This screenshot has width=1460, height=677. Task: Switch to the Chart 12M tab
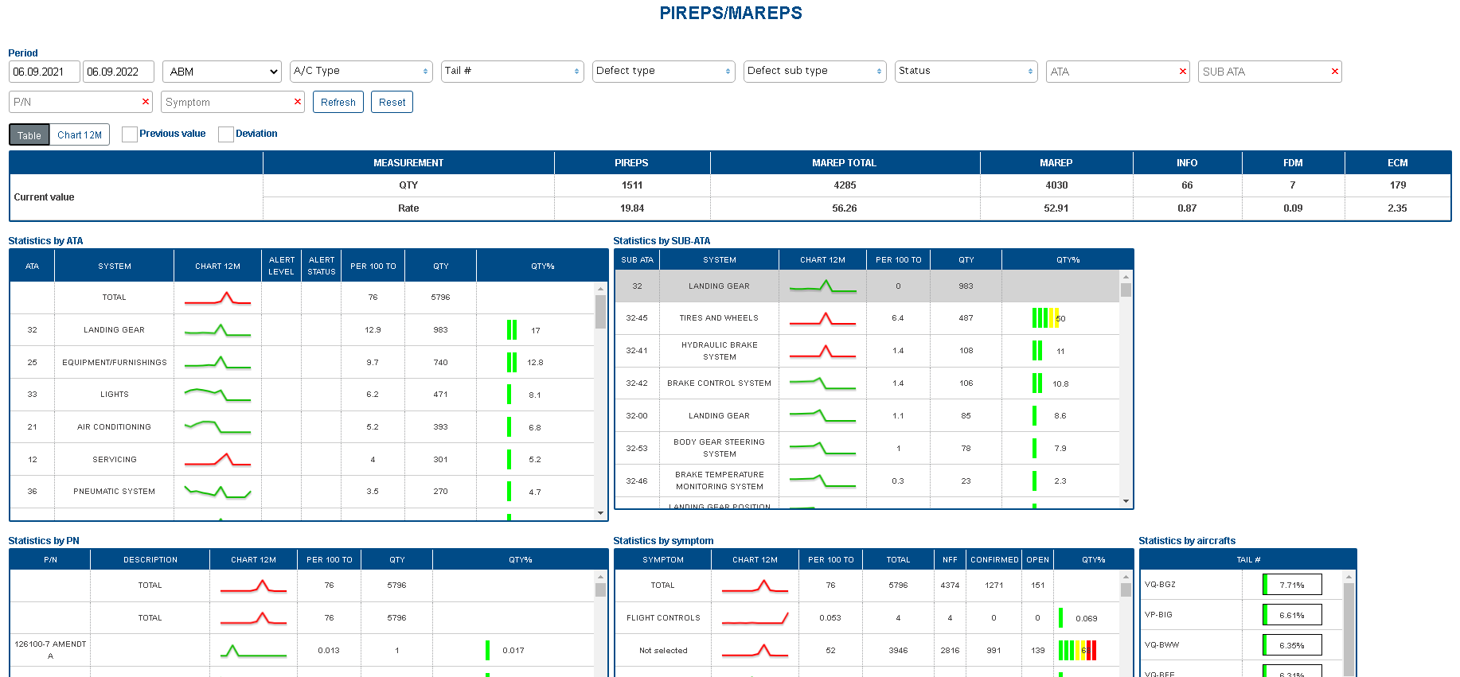pos(80,135)
